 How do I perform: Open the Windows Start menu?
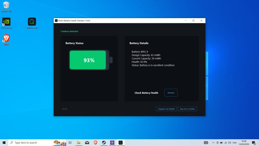(4, 142)
